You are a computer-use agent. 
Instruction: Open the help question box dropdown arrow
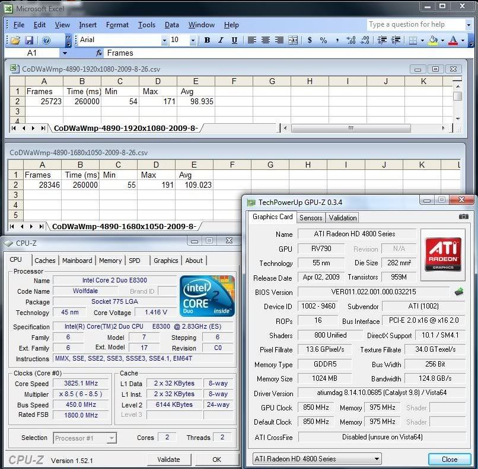pyautogui.click(x=469, y=25)
